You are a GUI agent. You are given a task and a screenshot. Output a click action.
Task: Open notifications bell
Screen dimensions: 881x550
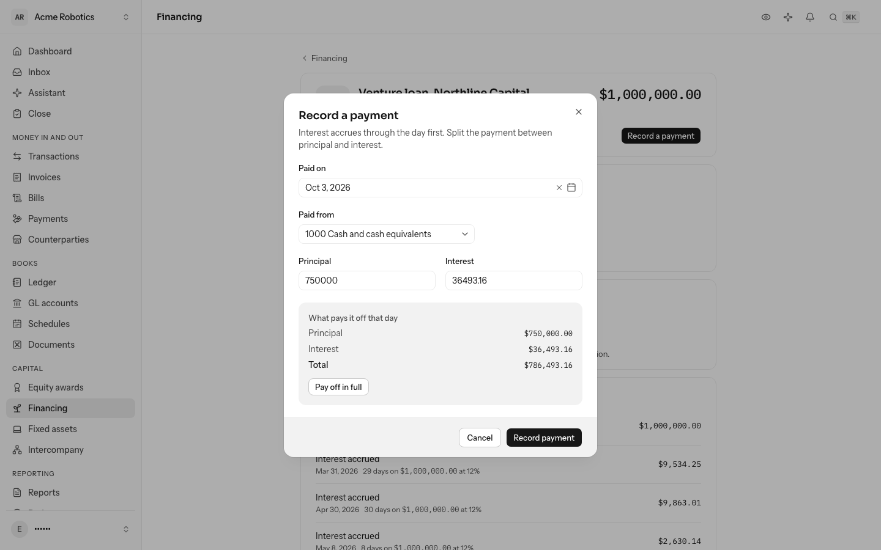(x=810, y=17)
